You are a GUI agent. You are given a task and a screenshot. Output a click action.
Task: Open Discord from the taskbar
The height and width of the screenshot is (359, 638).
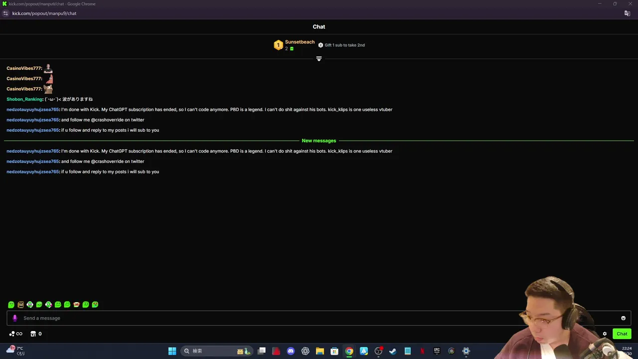(291, 351)
